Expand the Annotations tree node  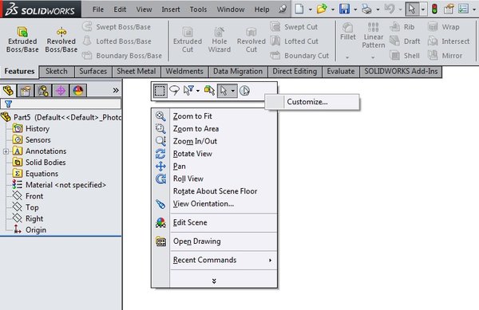[6, 151]
